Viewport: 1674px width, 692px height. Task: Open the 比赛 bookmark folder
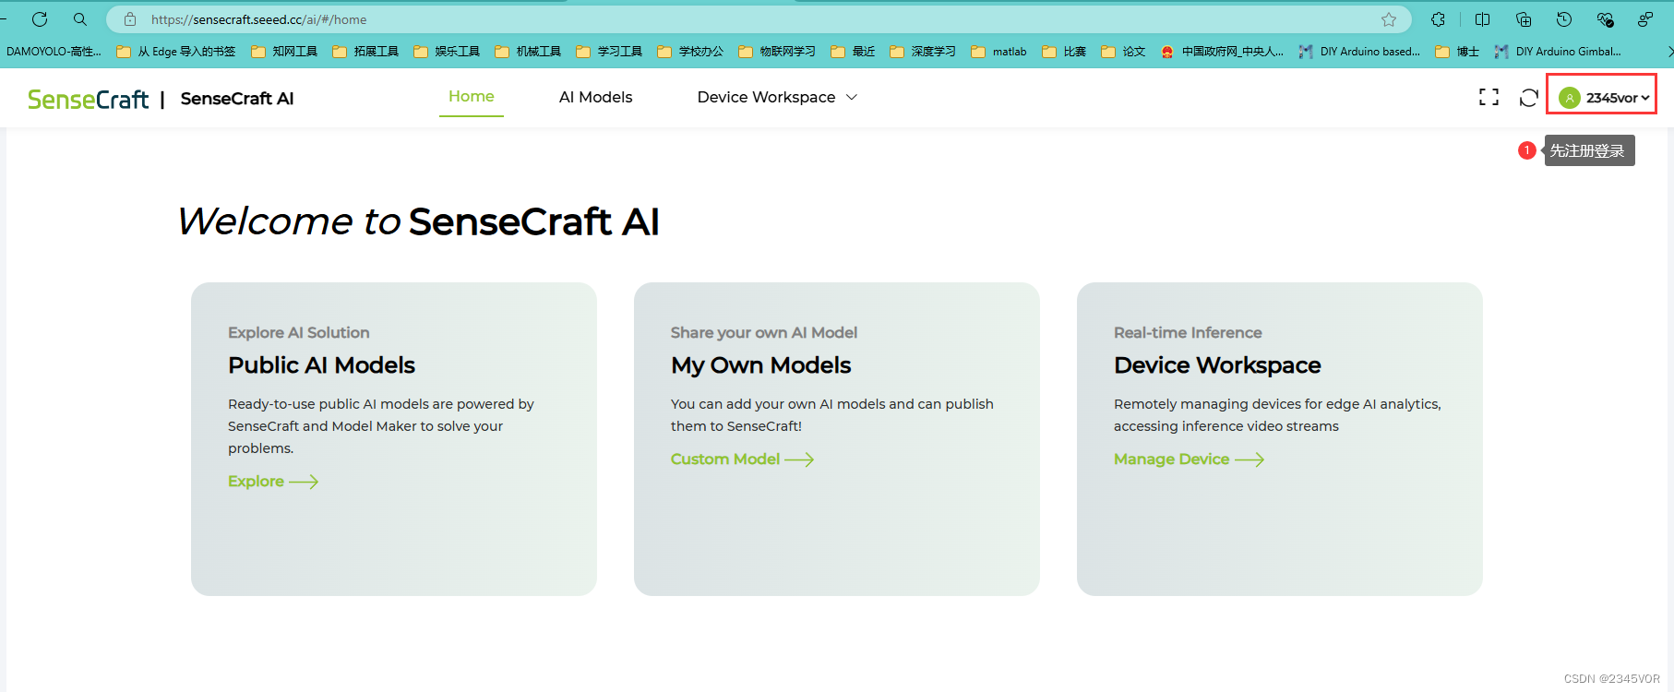pos(1064,52)
